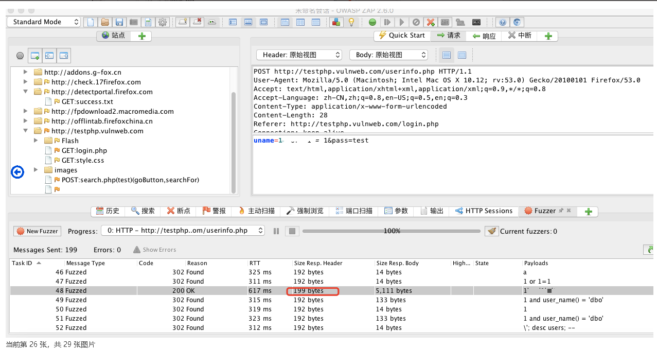Open the HTTP Sessions tab
The image size is (657, 349).
[x=484, y=211]
